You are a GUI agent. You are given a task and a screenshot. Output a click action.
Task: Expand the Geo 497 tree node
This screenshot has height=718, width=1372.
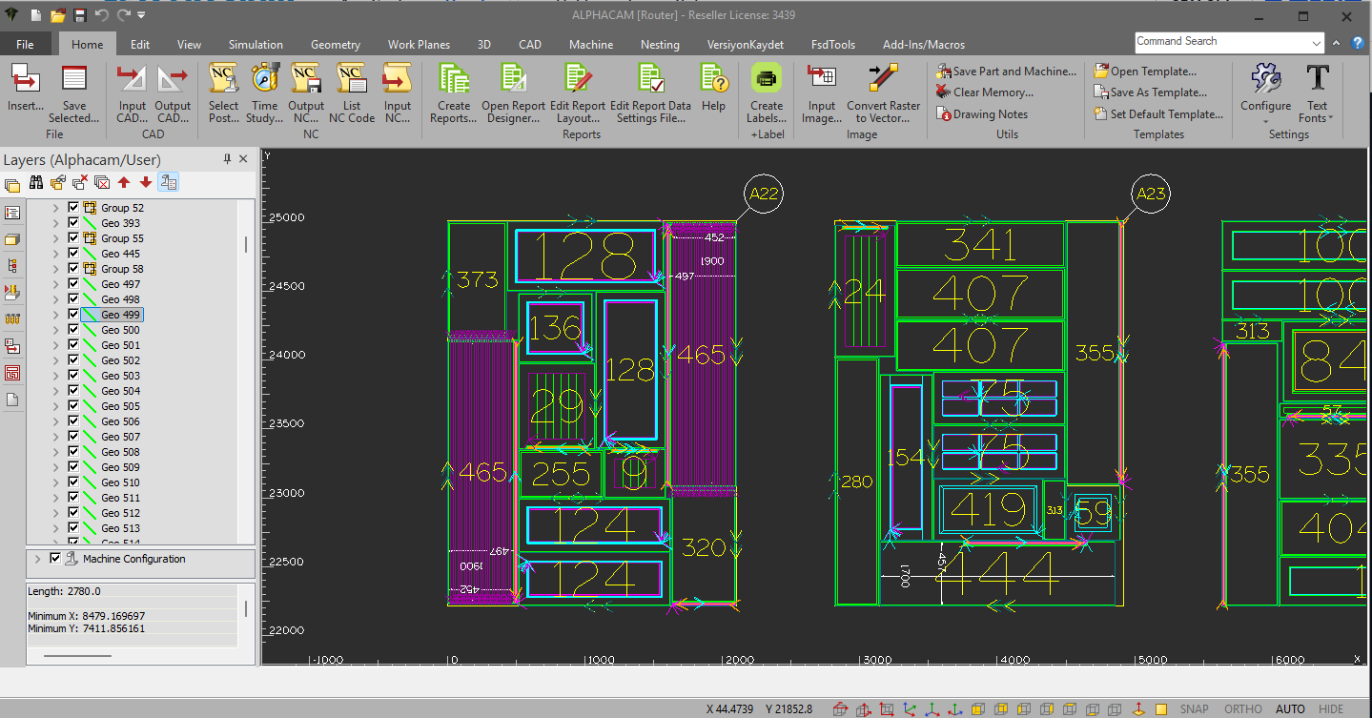pyautogui.click(x=55, y=284)
